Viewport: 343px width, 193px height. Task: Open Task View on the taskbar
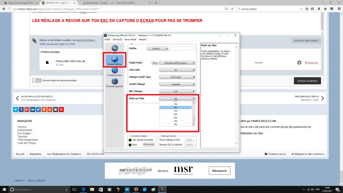[74, 189]
